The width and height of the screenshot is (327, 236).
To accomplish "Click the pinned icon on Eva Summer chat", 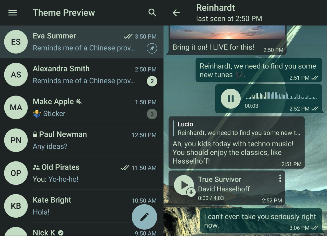I will pos(152,48).
